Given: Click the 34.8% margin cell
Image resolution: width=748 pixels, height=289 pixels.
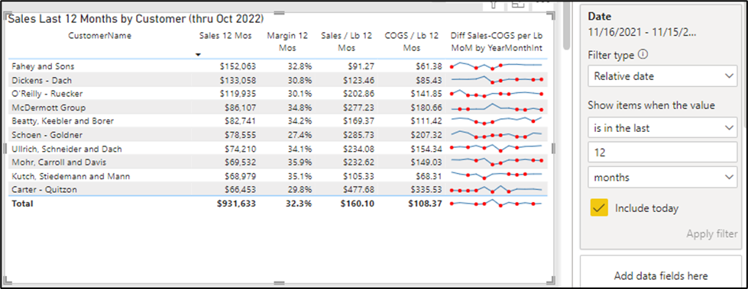Looking at the screenshot, I should click(x=300, y=108).
